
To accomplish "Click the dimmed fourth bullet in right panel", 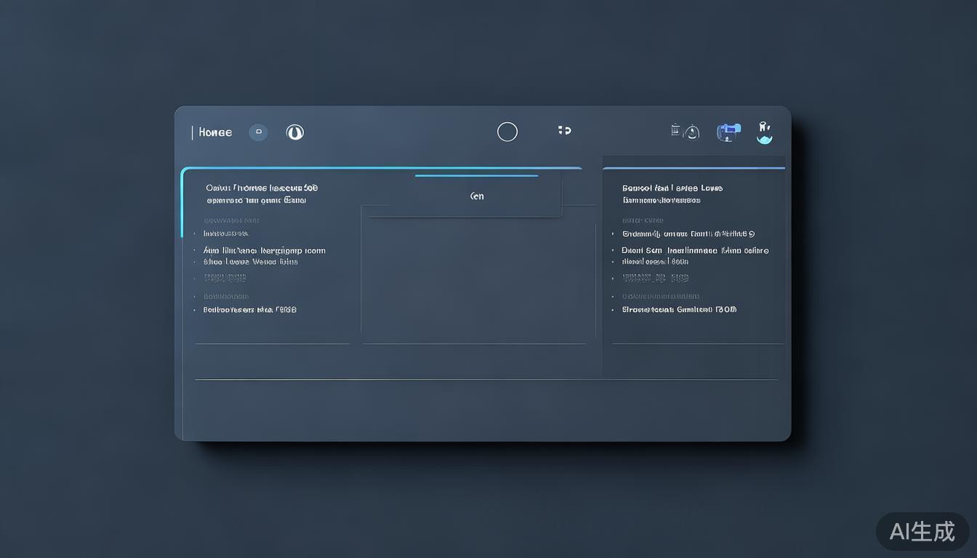I will [655, 278].
